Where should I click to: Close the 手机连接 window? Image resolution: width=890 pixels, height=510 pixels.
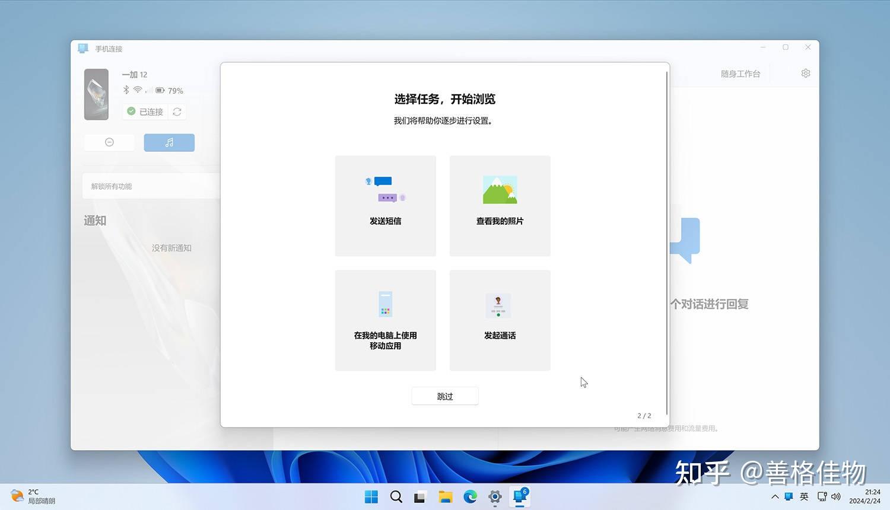808,47
